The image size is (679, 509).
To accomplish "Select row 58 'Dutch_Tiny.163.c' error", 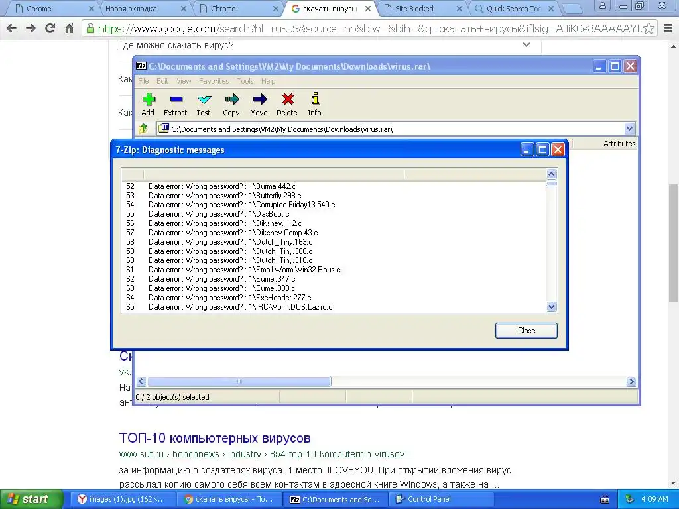I will click(x=334, y=242).
